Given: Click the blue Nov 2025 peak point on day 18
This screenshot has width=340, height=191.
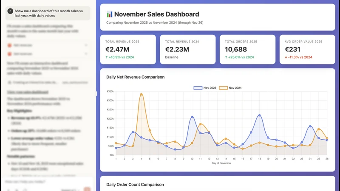Looking at the screenshot, I should point(260,115).
